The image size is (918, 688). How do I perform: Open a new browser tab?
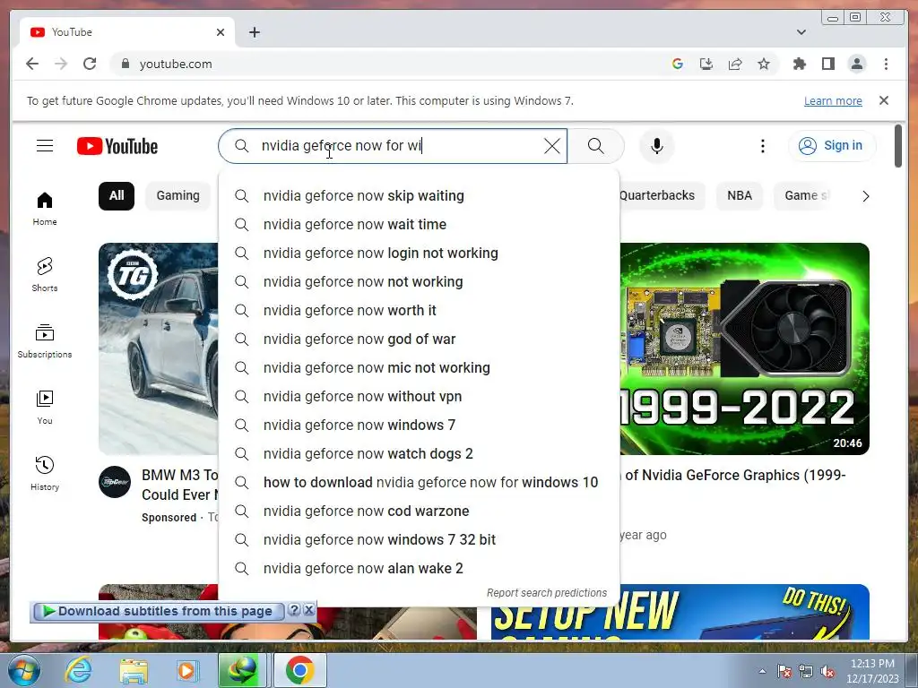pyautogui.click(x=254, y=32)
